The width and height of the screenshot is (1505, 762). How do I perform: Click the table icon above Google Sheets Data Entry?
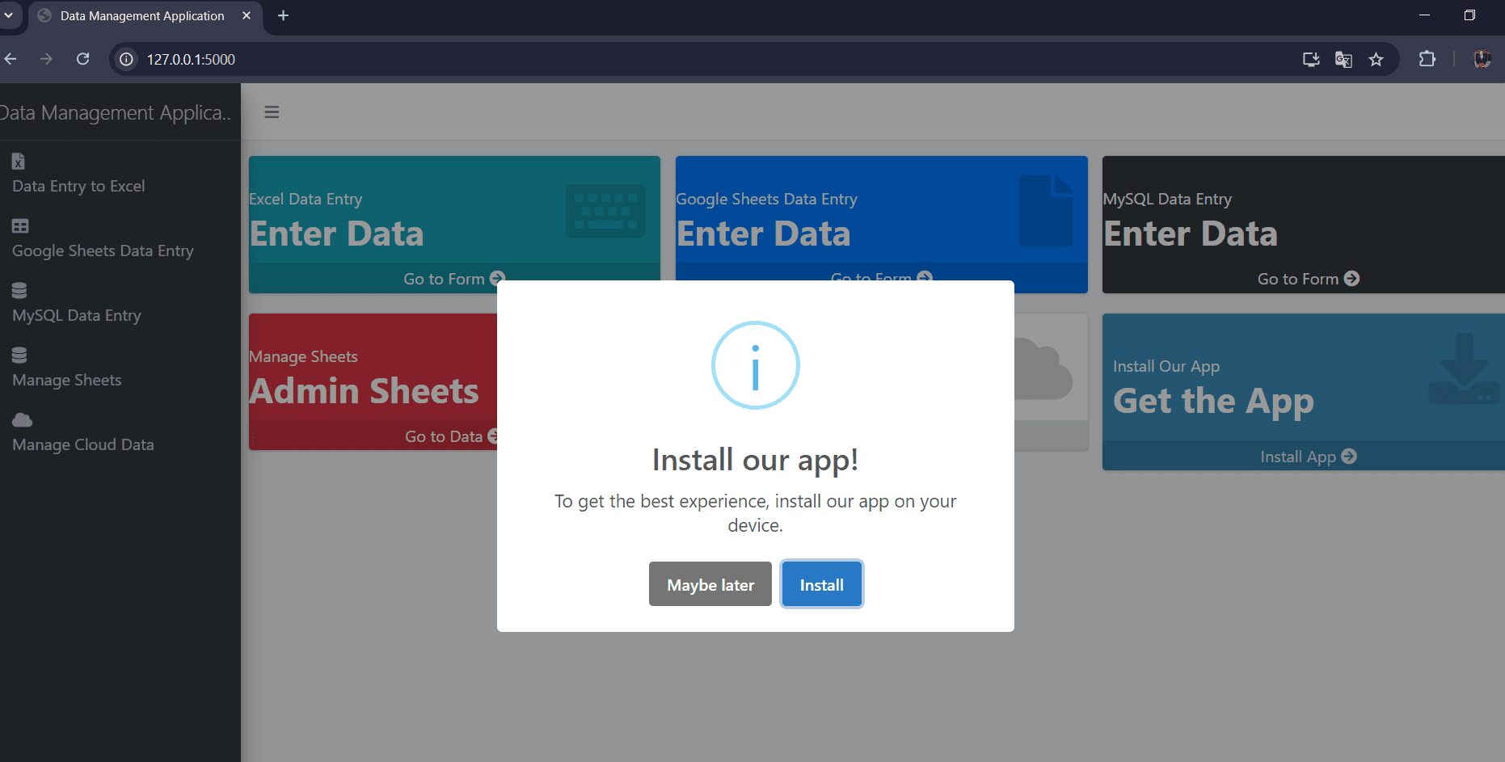coord(20,225)
